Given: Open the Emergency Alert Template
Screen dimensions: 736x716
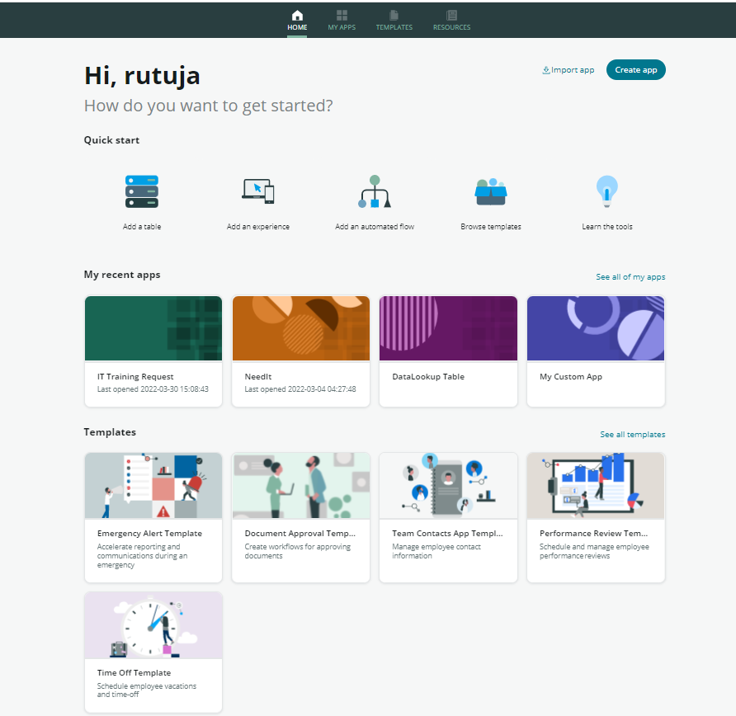Looking at the screenshot, I should 153,517.
